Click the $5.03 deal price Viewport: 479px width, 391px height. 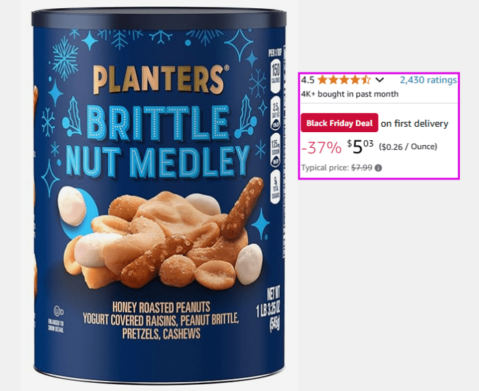pyautogui.click(x=360, y=147)
